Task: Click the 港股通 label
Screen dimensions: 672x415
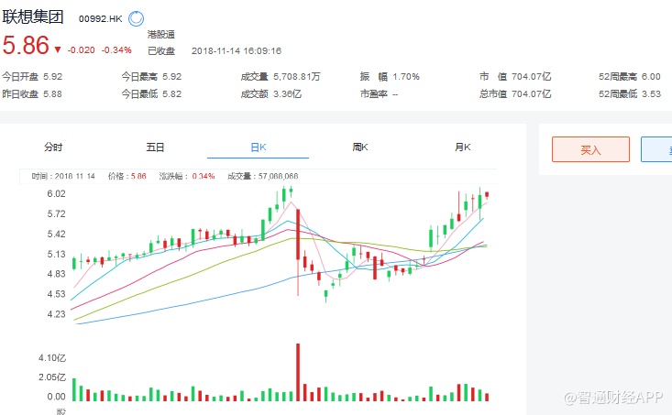Action: click(161, 33)
